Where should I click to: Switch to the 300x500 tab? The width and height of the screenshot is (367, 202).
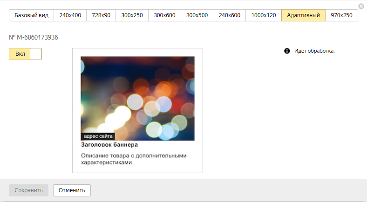197,15
